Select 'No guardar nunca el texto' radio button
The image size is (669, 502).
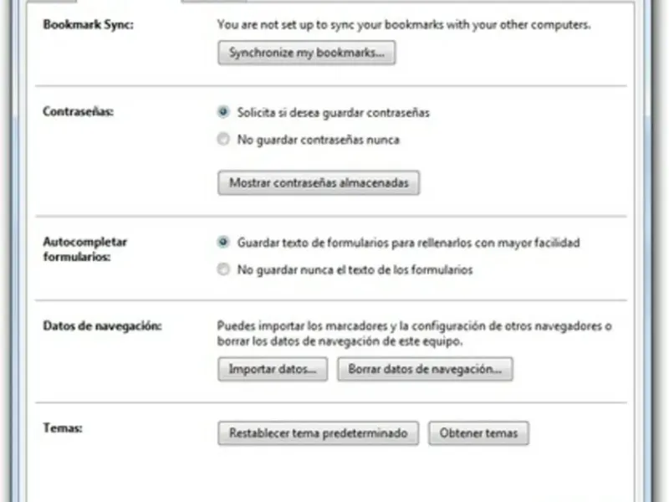223,269
